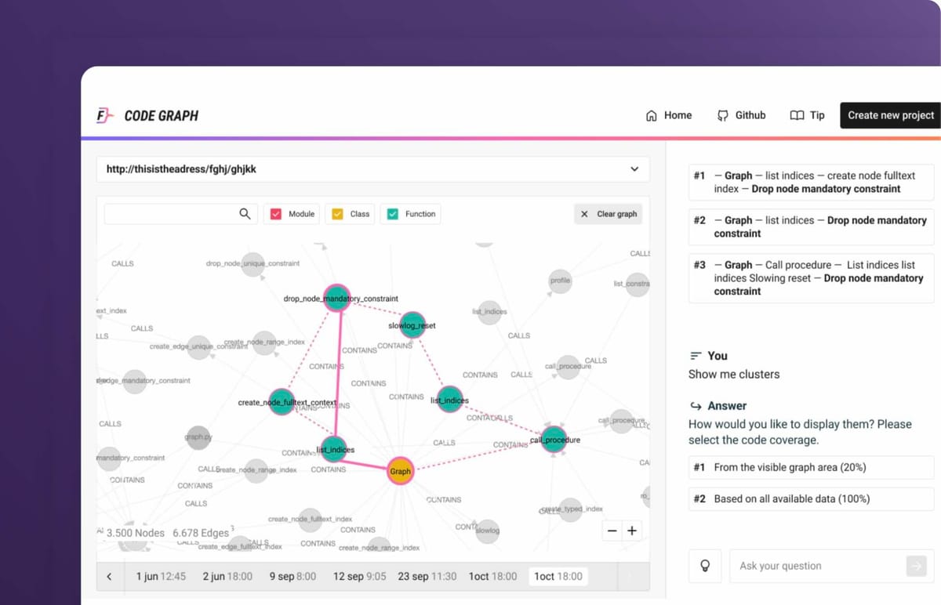This screenshot has width=941, height=605.
Task: Expand path result #3 Call procedure
Action: [x=811, y=278]
